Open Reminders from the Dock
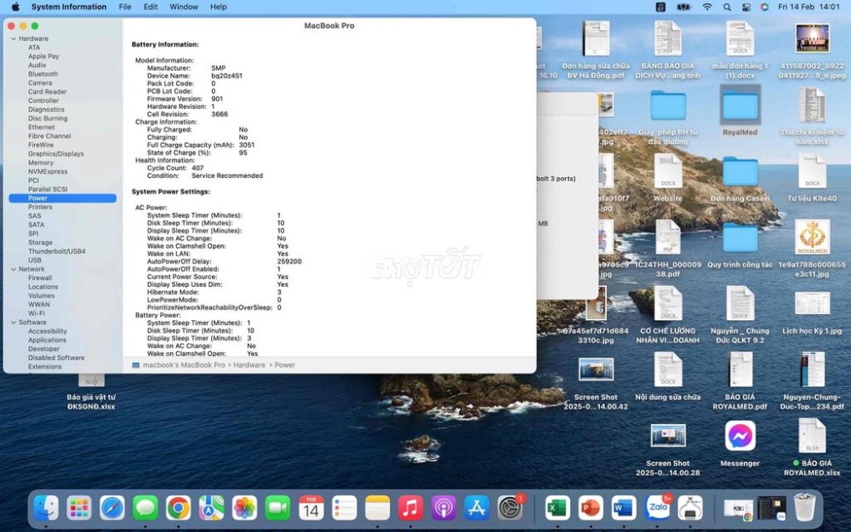This screenshot has height=532, width=851. [x=344, y=509]
